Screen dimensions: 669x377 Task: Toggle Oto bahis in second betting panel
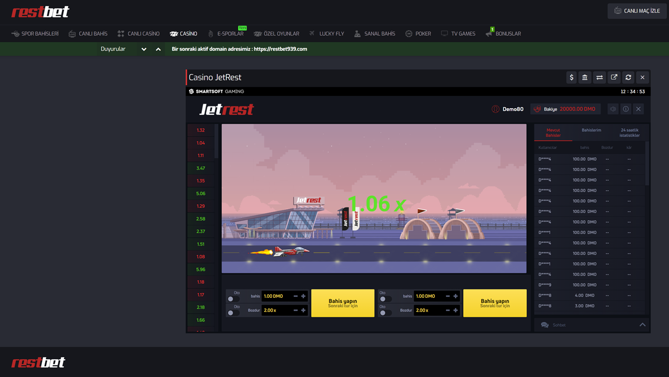pos(385,298)
